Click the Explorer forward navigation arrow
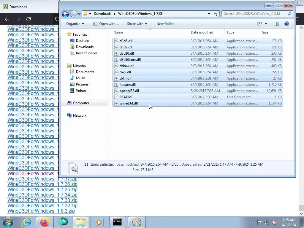Screen dimensions: 304x228 pos(74,14)
